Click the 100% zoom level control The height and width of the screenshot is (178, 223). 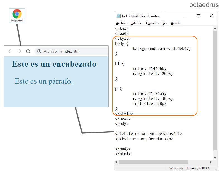(205, 168)
